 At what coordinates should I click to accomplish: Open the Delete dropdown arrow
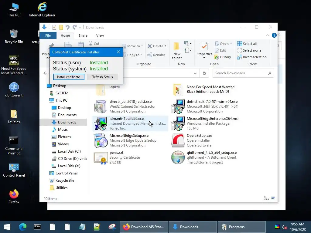point(165,46)
